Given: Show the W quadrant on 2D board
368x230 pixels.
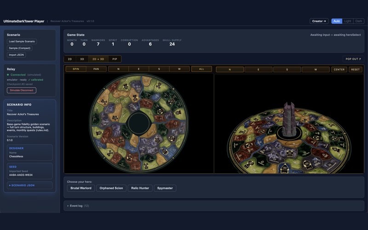Looking at the screenshot, I should (x=179, y=69).
